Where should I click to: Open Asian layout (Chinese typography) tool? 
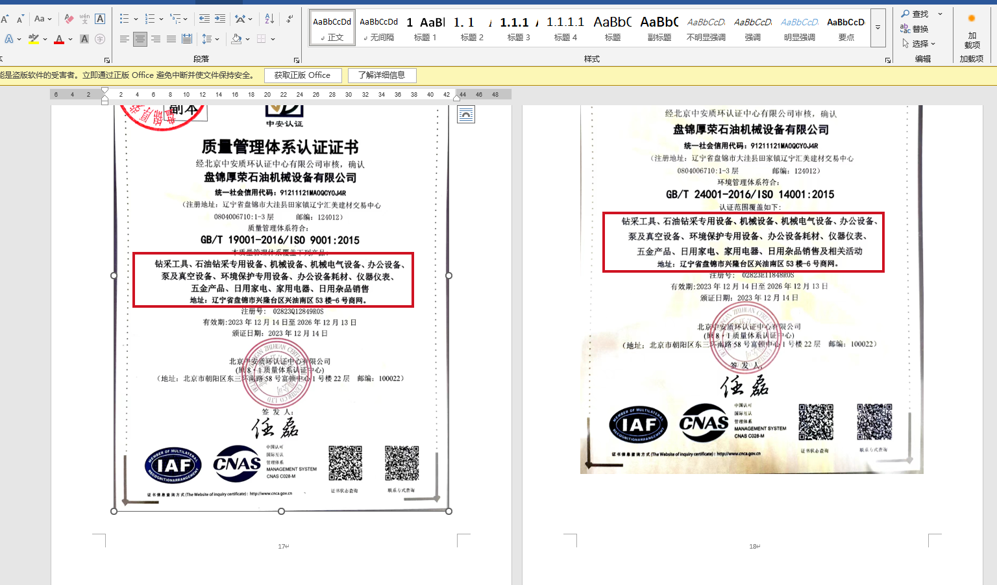240,19
